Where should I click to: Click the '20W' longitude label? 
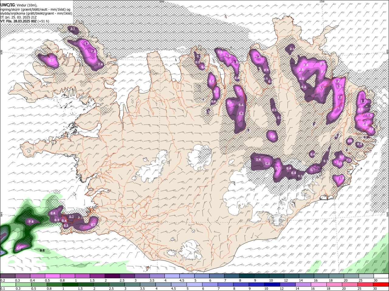coord(162,2)
